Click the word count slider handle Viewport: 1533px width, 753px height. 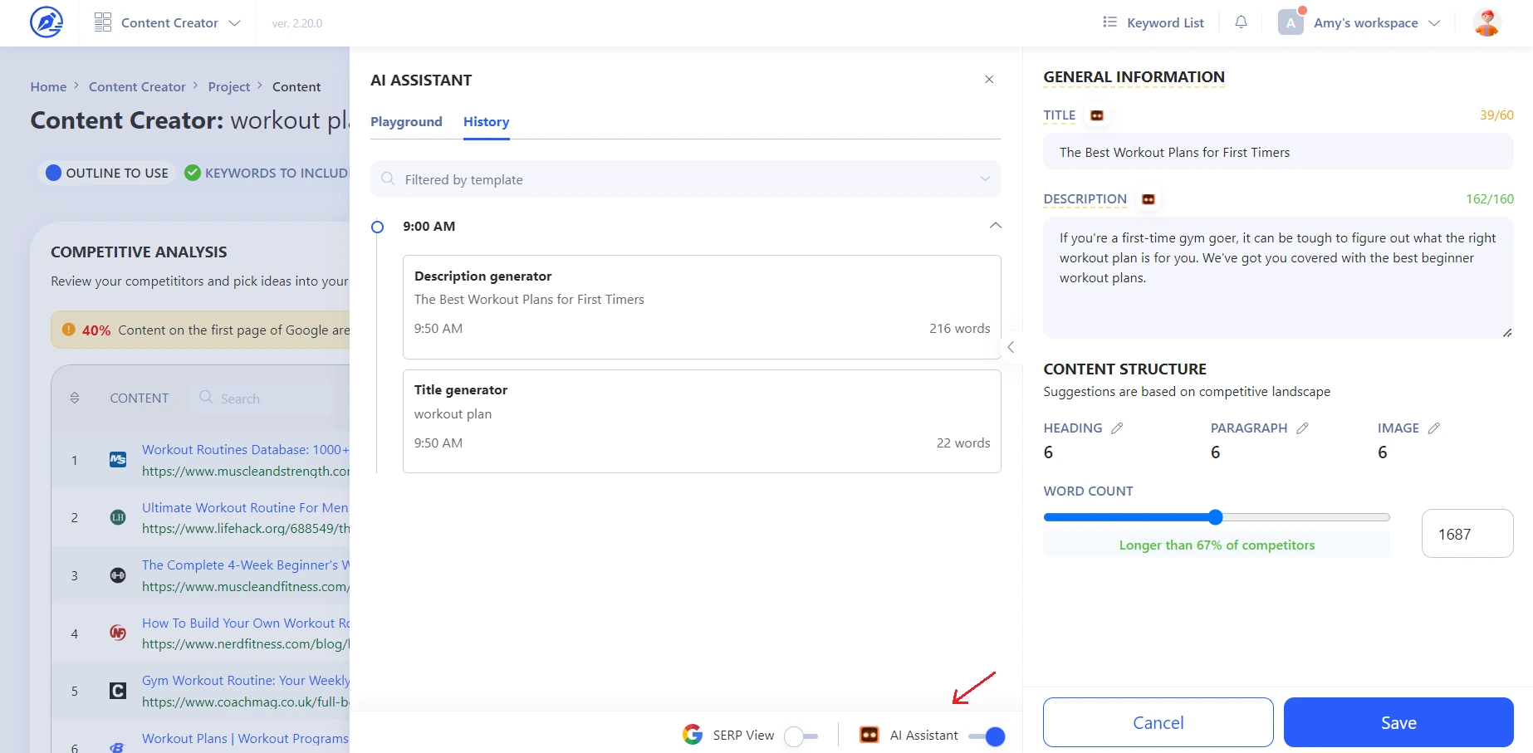(1216, 517)
